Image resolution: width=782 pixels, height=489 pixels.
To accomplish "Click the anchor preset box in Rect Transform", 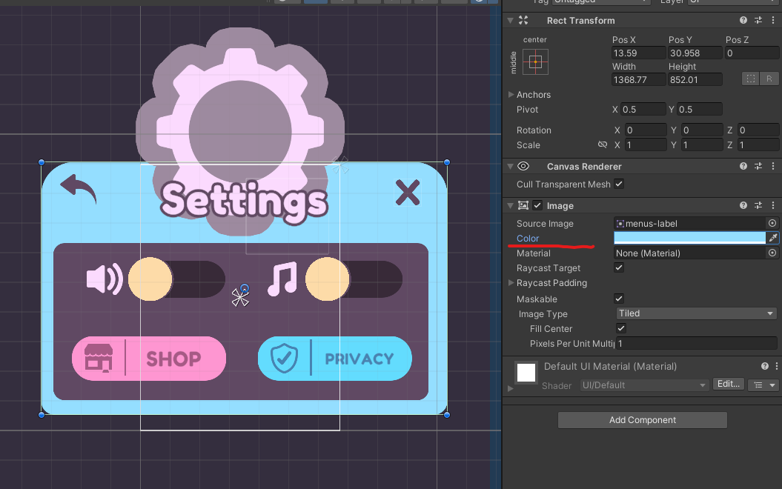I will click(x=535, y=61).
